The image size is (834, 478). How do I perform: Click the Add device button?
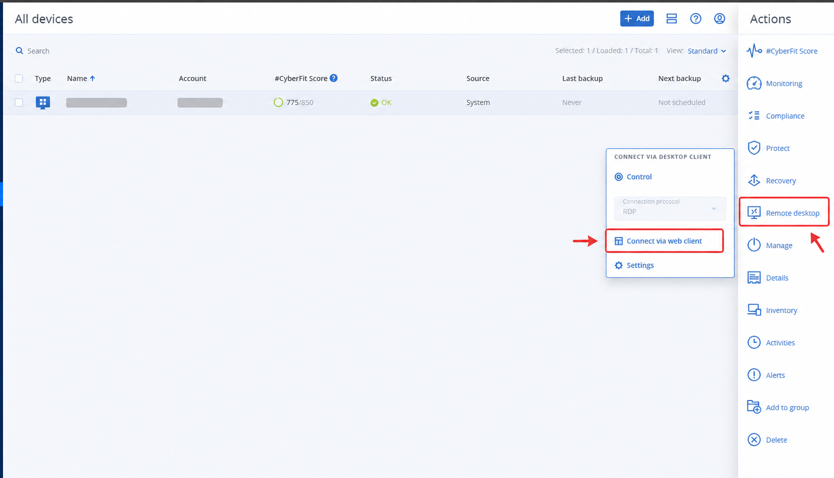[x=637, y=19]
